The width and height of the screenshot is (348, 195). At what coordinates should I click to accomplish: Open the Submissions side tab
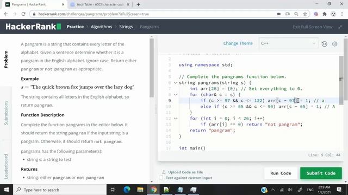coord(6,113)
